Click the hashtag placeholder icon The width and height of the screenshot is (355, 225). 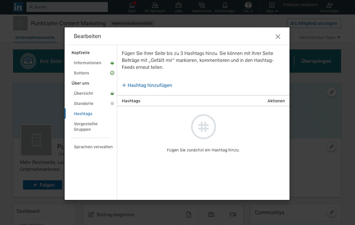[203, 127]
